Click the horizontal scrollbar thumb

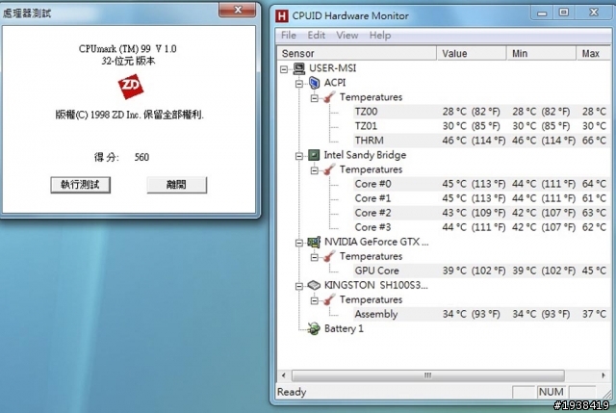428,375
